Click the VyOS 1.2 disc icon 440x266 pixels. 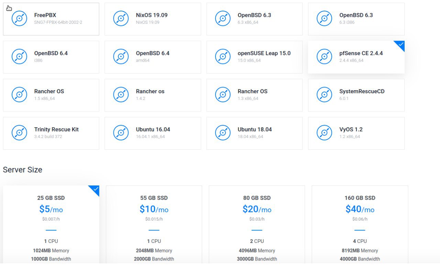pyautogui.click(x=324, y=133)
